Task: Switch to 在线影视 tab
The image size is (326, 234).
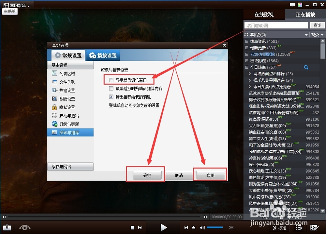Action: pyautogui.click(x=264, y=15)
